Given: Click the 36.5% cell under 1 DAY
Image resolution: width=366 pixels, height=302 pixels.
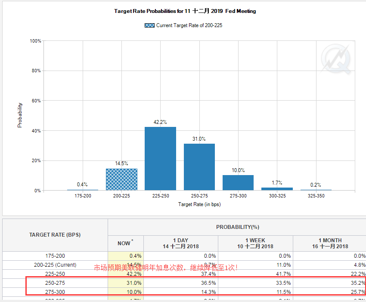Looking at the screenshot, I should pyautogui.click(x=181, y=283).
